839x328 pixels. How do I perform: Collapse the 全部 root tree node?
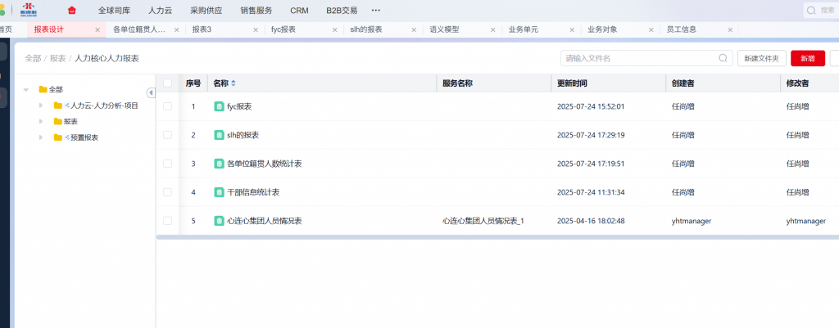26,90
